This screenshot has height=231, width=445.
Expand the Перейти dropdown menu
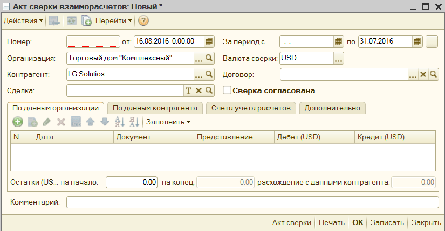point(114,21)
